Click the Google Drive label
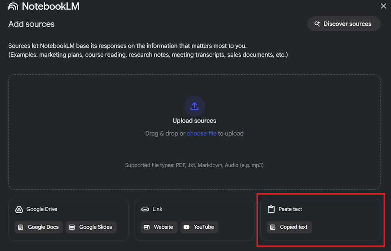The image size is (391, 251). coord(42,209)
